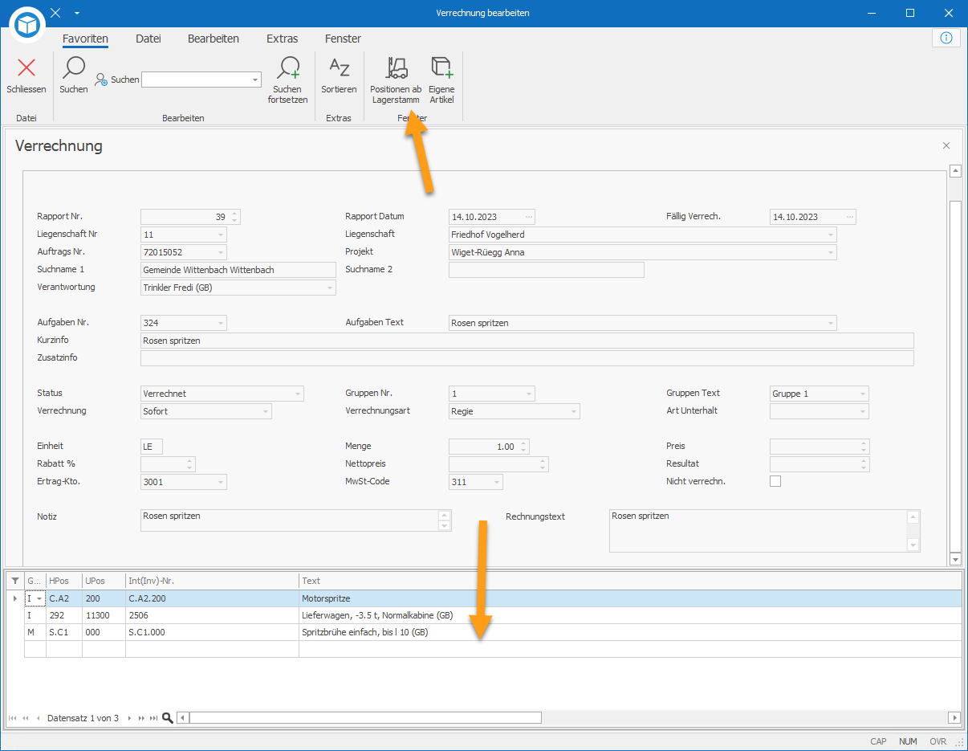This screenshot has width=968, height=751.
Task: Select the Spritzbrühe einfach row
Action: point(493,632)
